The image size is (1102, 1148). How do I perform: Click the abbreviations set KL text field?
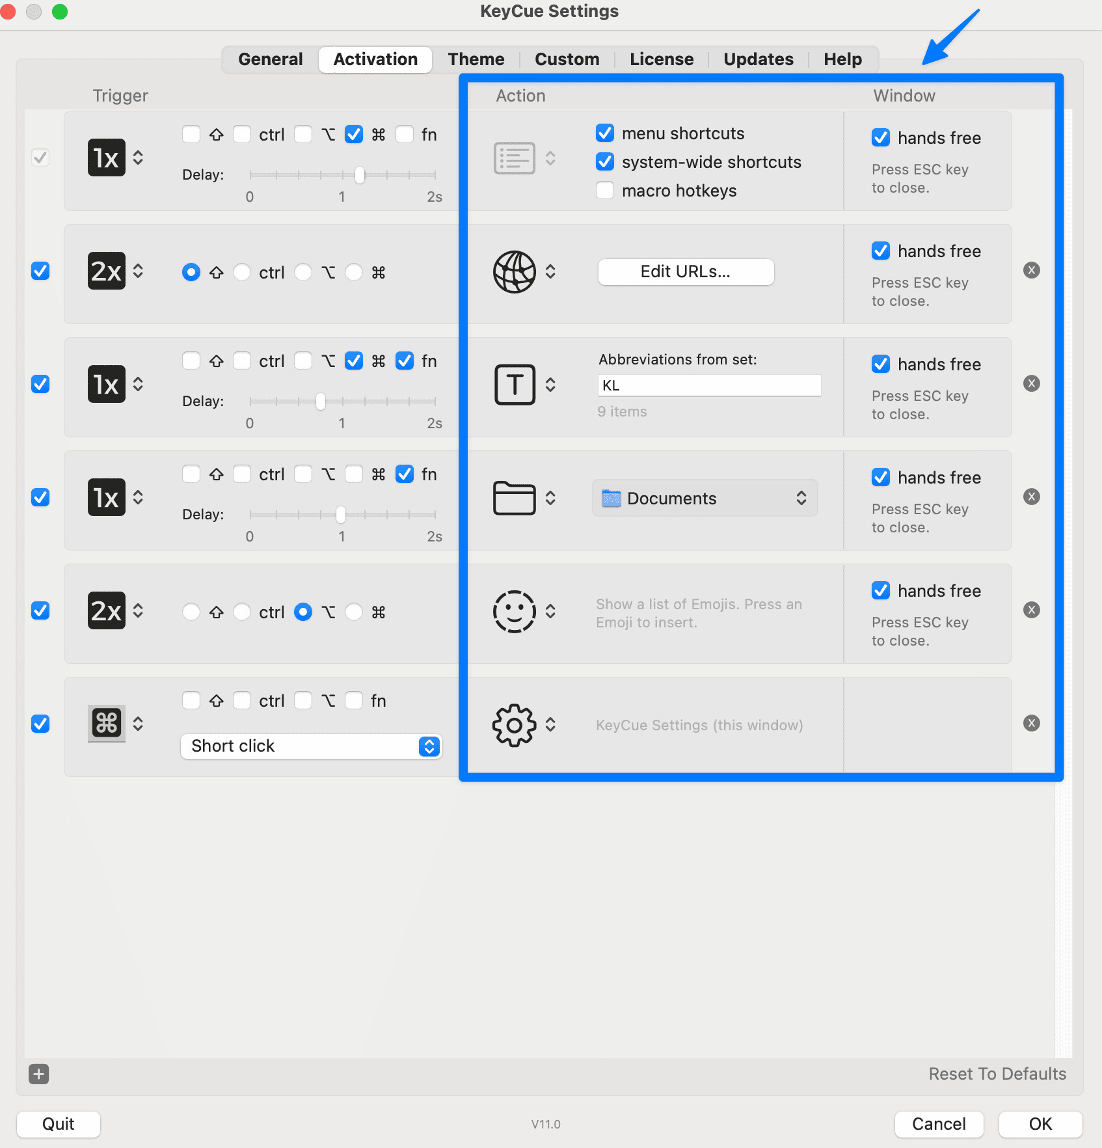pyautogui.click(x=709, y=385)
